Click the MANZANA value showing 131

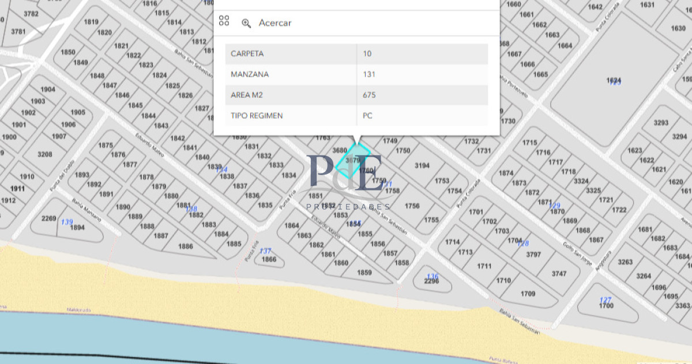[369, 74]
